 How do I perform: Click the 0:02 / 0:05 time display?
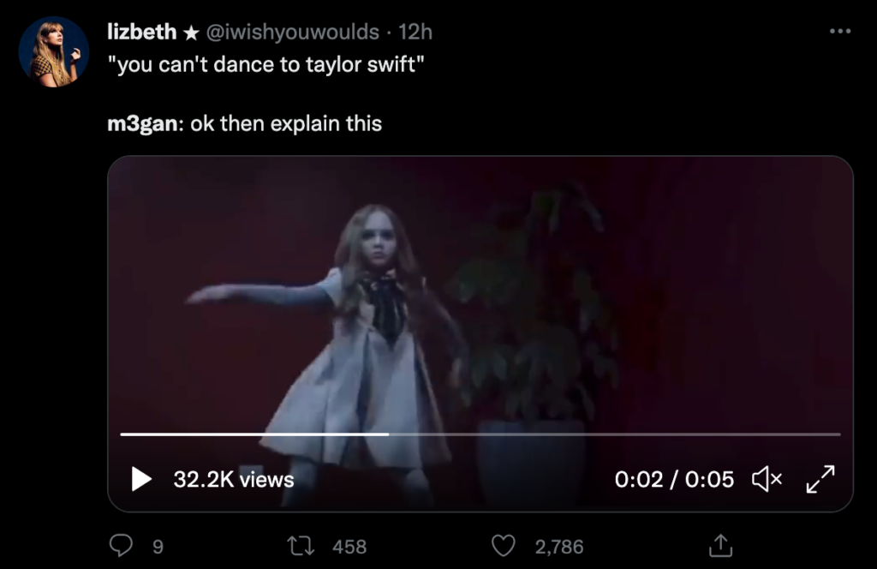pyautogui.click(x=674, y=480)
